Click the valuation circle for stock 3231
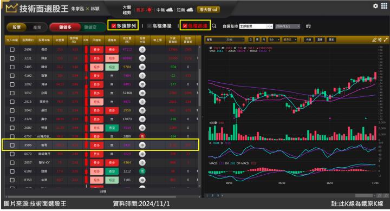Image resolution: width=390 pixels, height=211 pixels. coord(142,58)
